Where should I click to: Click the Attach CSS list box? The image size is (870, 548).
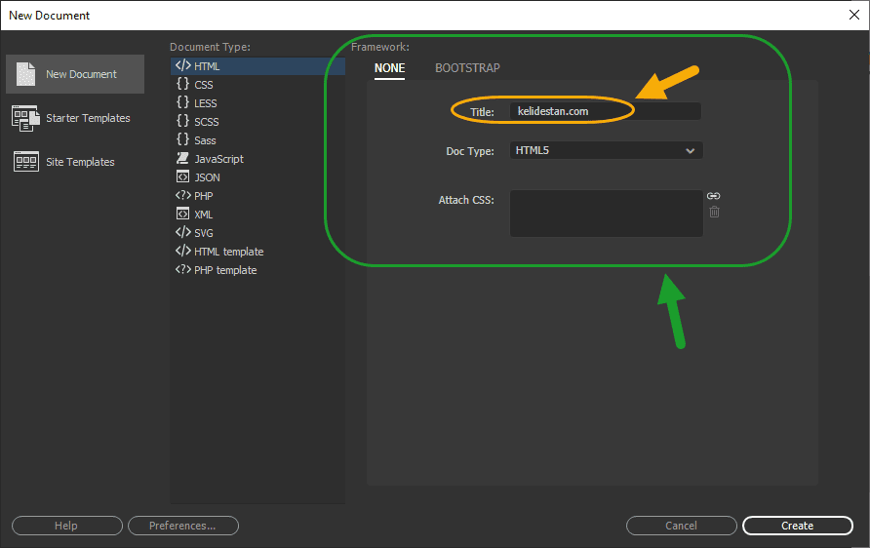tap(607, 214)
